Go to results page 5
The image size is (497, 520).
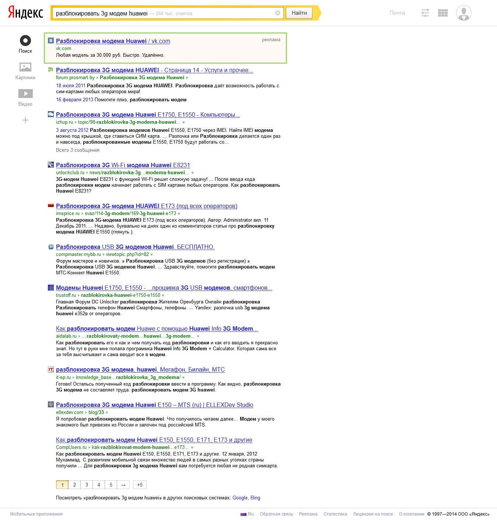111,485
